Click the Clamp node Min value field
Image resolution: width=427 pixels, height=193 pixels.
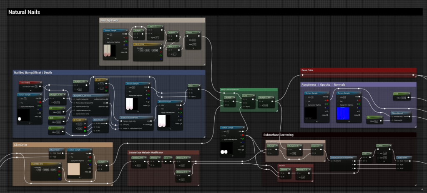[194, 40]
